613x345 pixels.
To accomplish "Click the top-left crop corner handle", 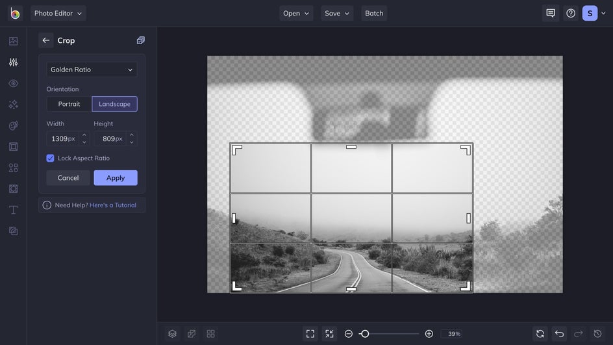I will tap(236, 150).
